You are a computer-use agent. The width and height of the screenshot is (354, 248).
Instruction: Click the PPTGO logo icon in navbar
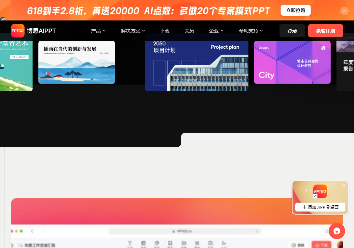[x=18, y=31]
